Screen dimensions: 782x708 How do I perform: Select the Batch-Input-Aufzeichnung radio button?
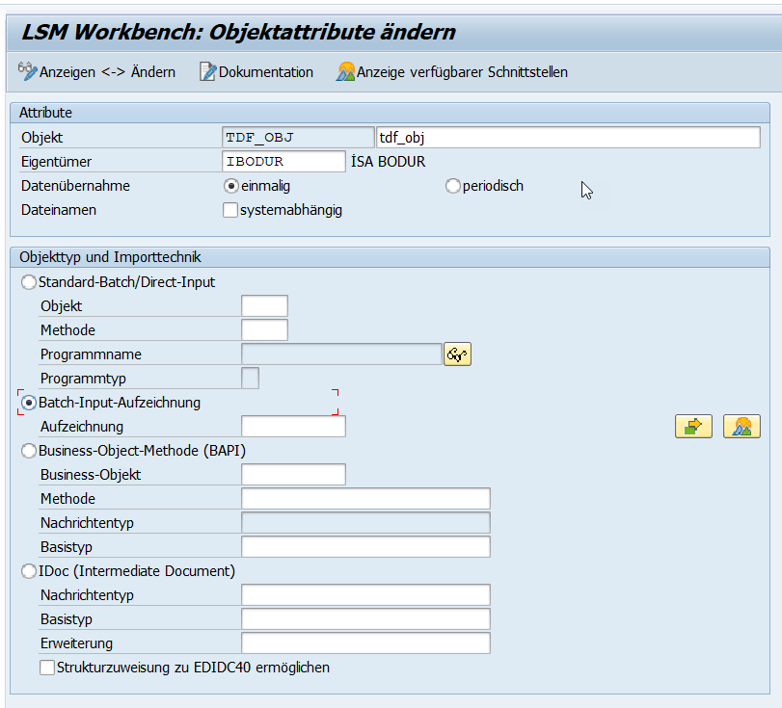30,402
